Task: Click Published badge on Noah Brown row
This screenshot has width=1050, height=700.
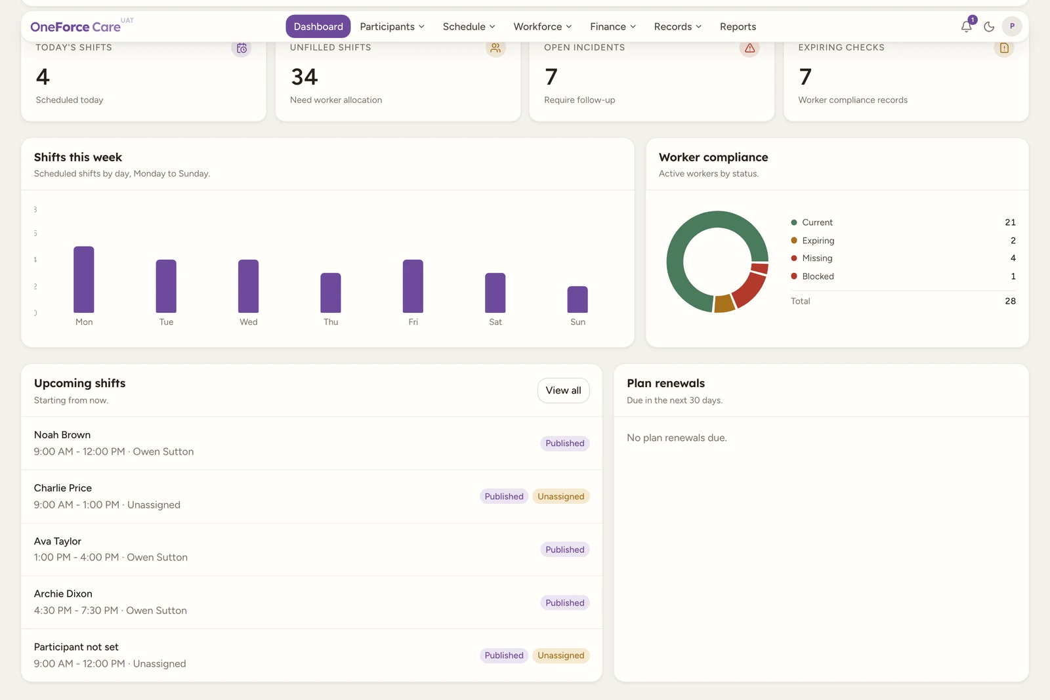Action: click(565, 443)
